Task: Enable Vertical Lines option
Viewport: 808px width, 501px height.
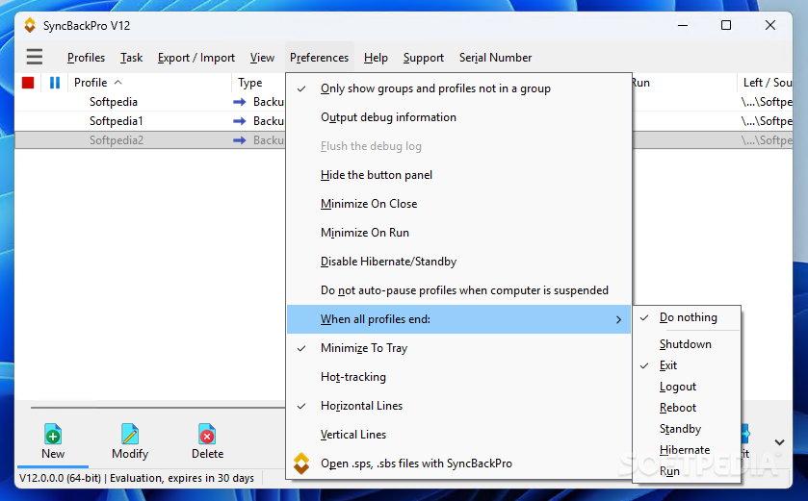Action: click(458, 434)
